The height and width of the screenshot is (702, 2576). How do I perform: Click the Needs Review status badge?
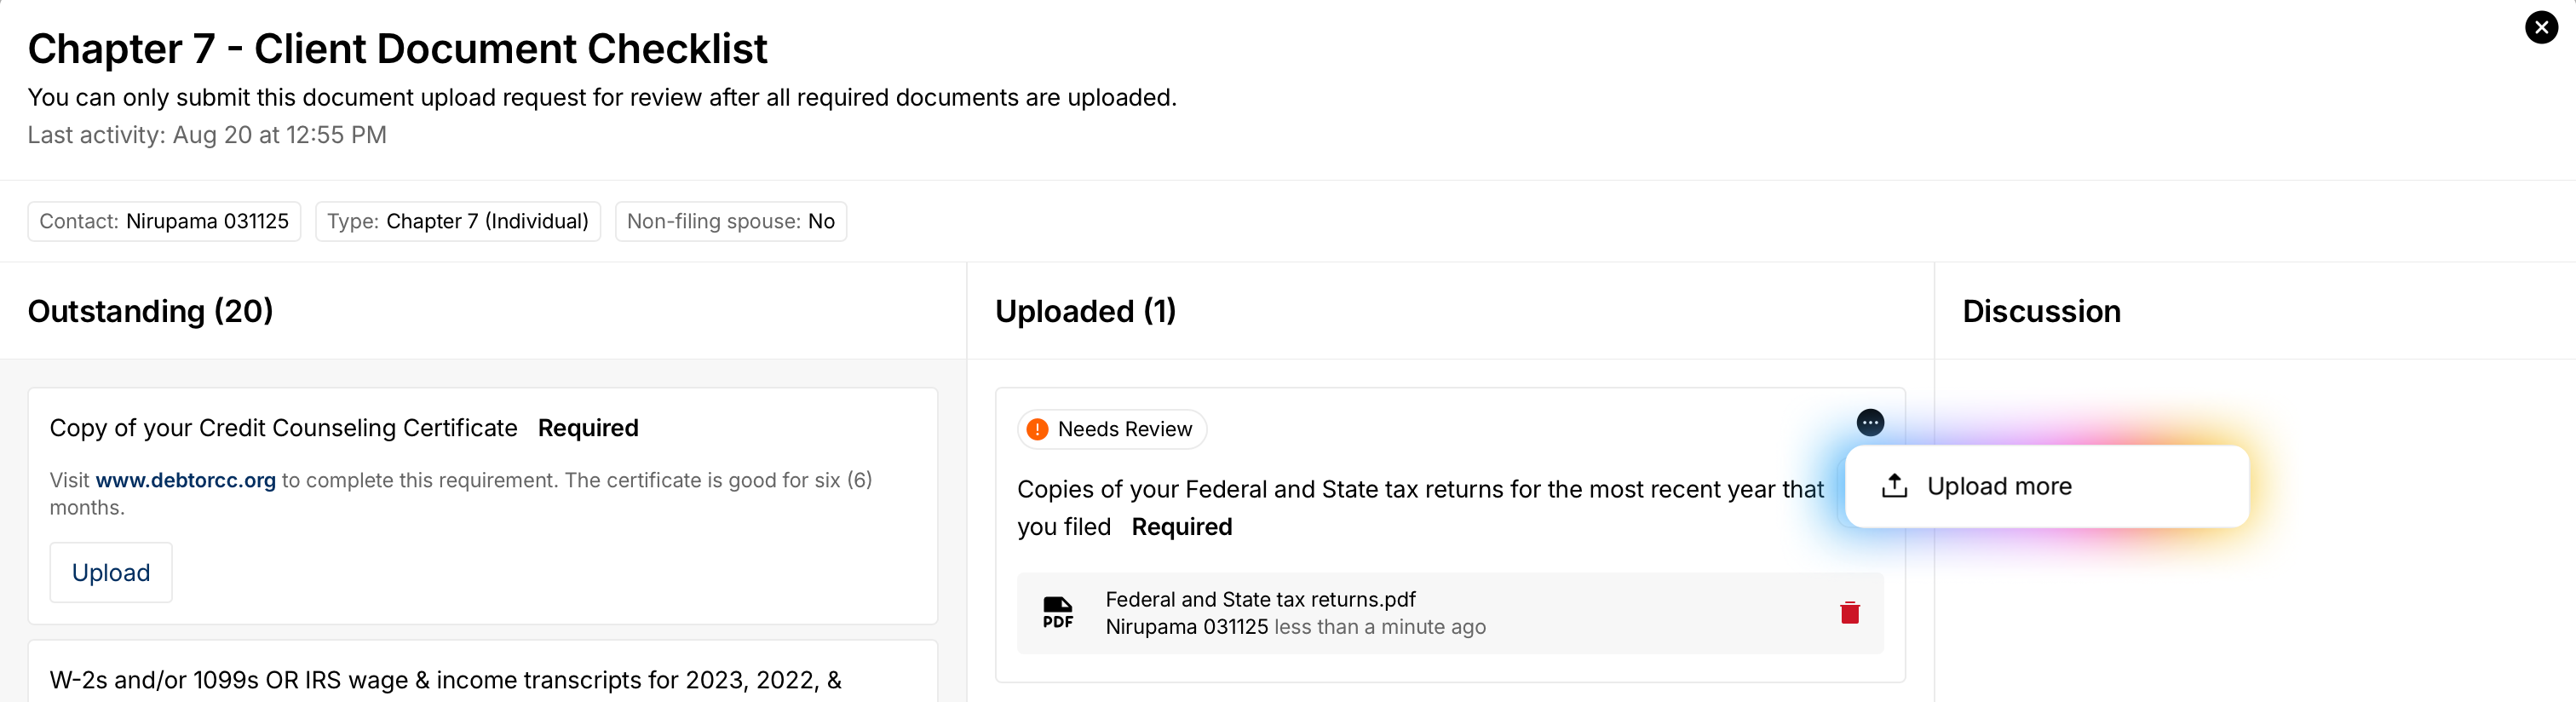point(1124,429)
